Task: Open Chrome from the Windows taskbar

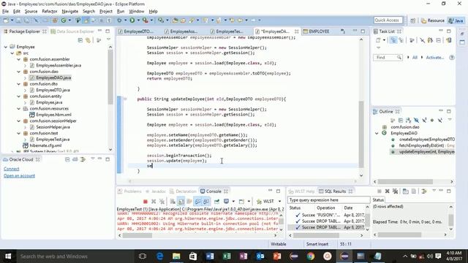Action: coord(310,256)
